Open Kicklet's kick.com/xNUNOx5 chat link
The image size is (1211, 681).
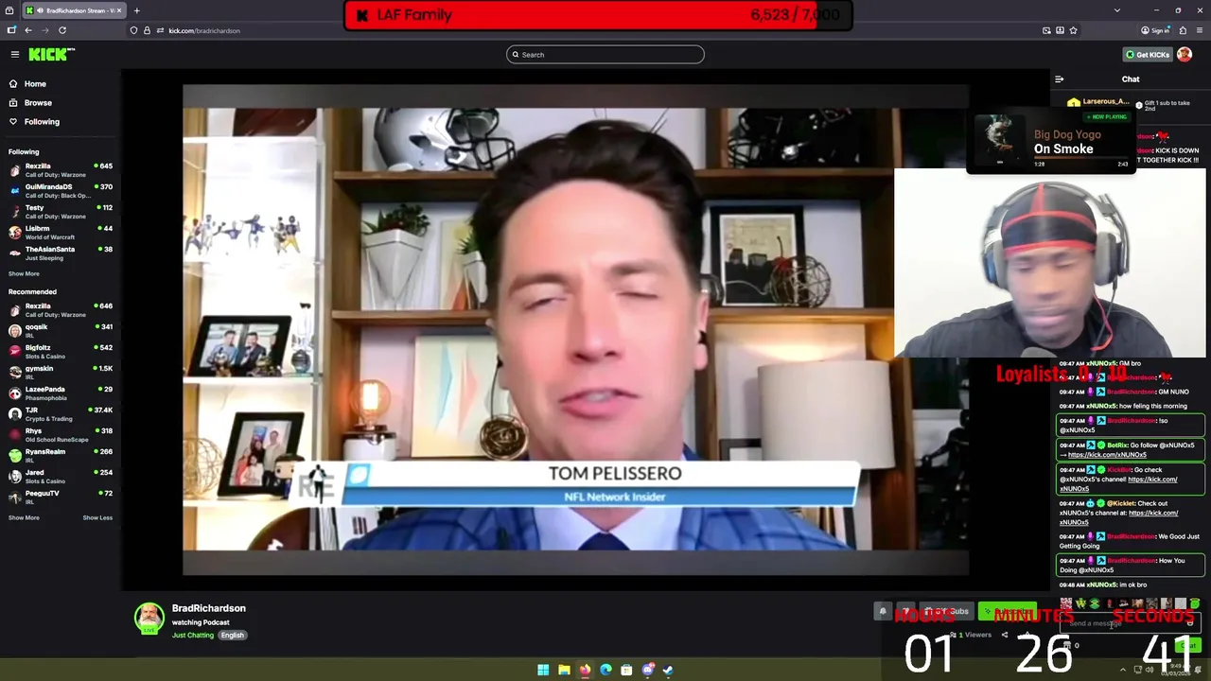point(1119,517)
